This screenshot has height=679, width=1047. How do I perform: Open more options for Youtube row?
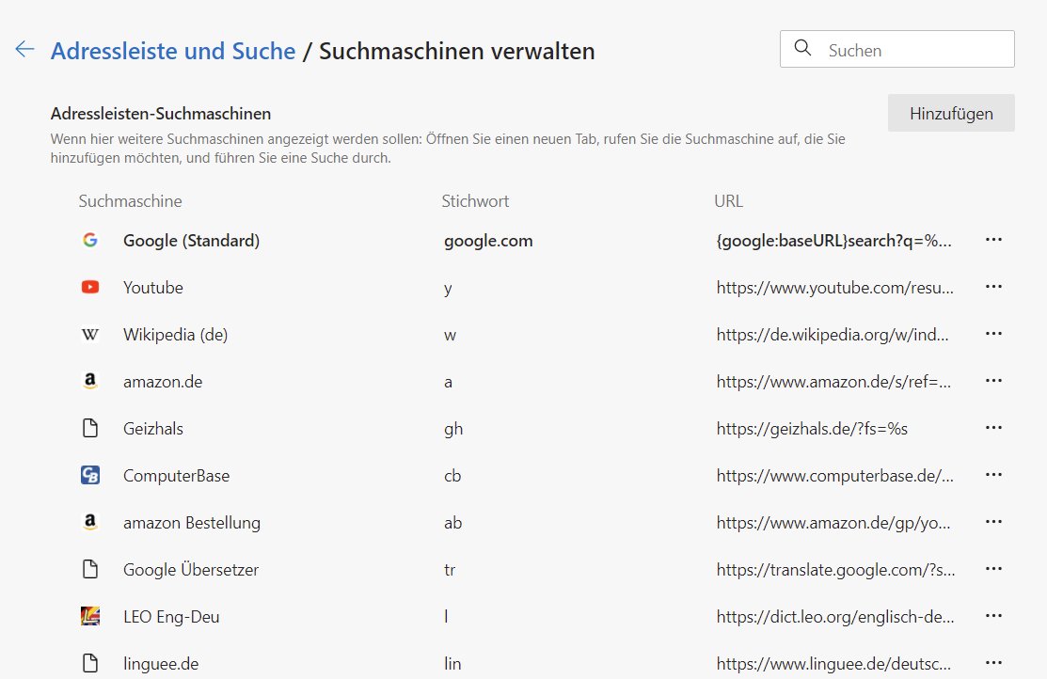point(993,287)
